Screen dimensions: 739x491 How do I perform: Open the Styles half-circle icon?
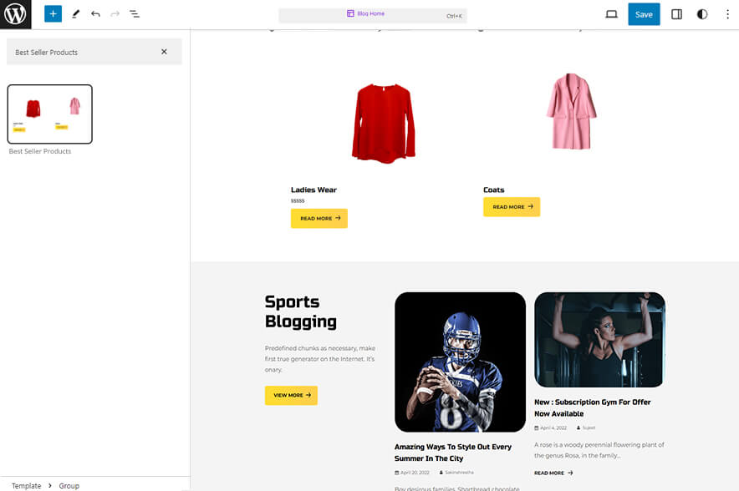click(x=701, y=13)
